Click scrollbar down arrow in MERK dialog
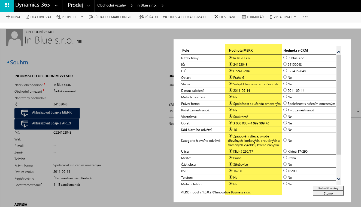This screenshot has width=361, height=207. point(339,179)
